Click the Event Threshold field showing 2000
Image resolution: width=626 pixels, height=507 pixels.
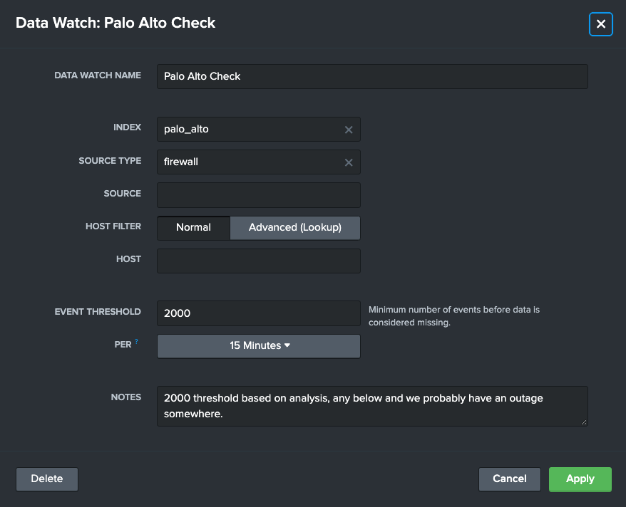pos(259,313)
